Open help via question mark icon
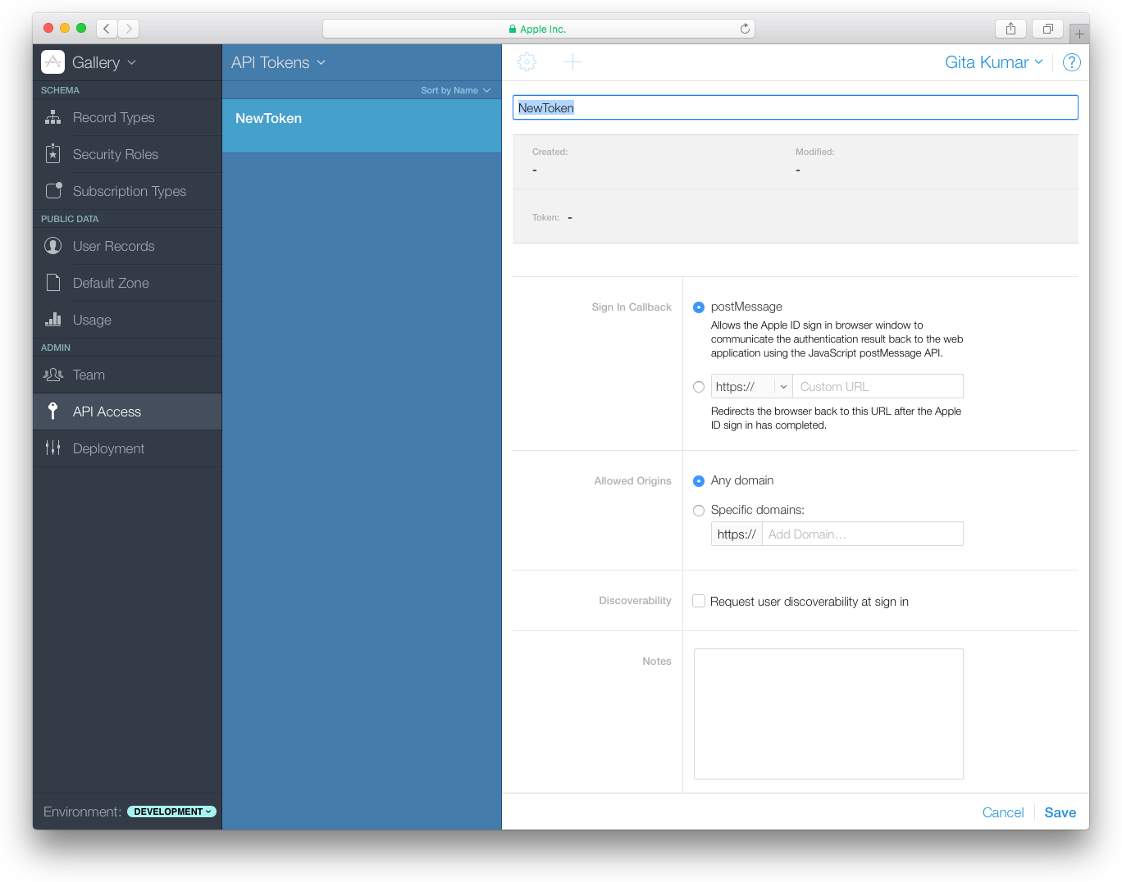The image size is (1122, 882). 1071,62
